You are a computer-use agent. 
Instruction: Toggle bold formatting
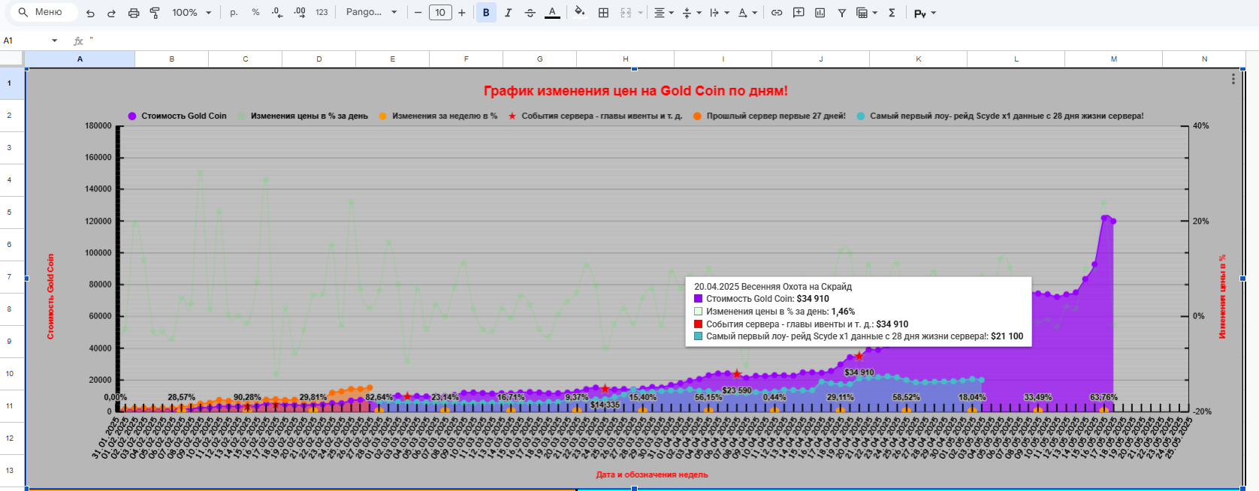[x=486, y=13]
